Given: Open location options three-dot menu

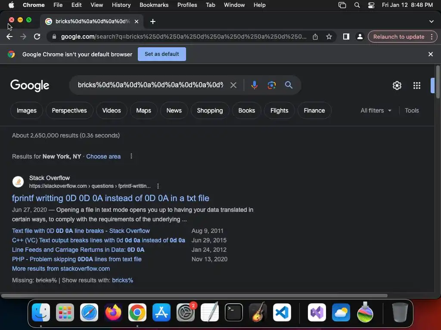Looking at the screenshot, I should pos(131,156).
